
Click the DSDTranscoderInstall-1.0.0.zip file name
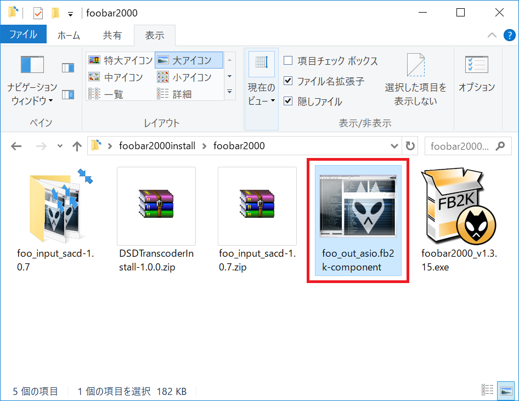pyautogui.click(x=156, y=260)
